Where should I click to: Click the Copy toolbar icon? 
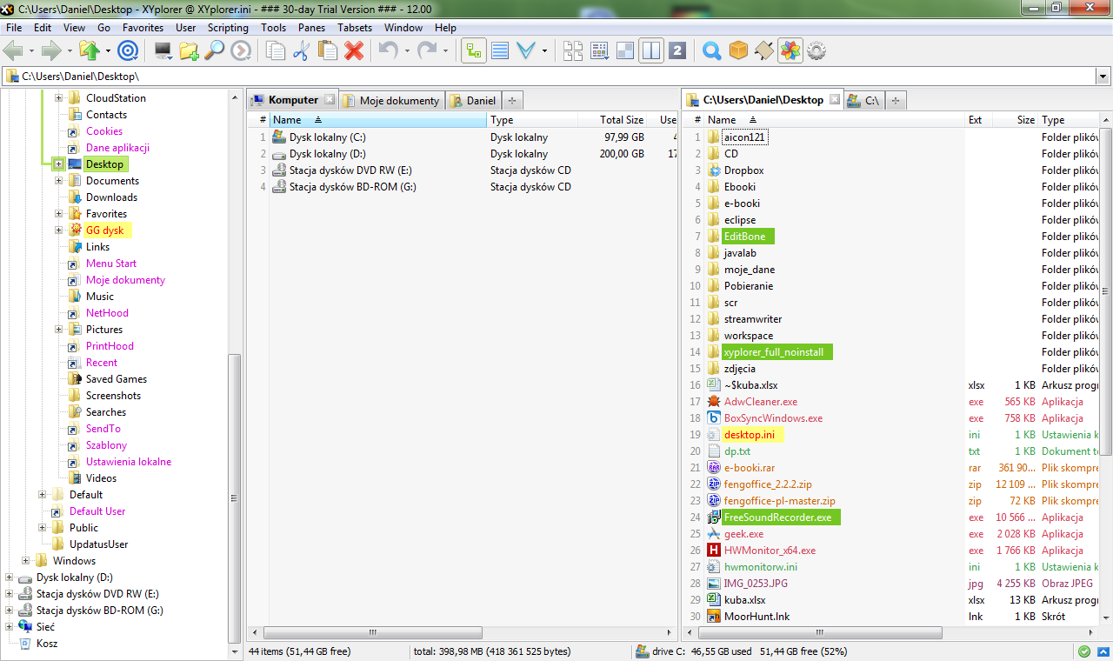(x=276, y=51)
